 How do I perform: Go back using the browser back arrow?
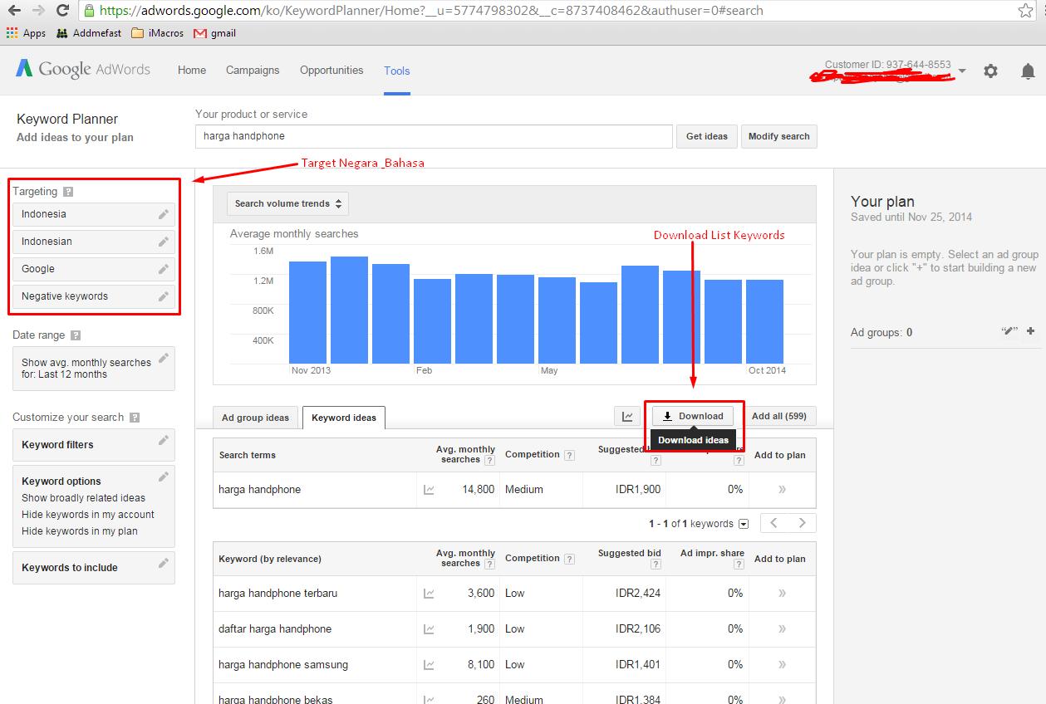click(x=14, y=11)
